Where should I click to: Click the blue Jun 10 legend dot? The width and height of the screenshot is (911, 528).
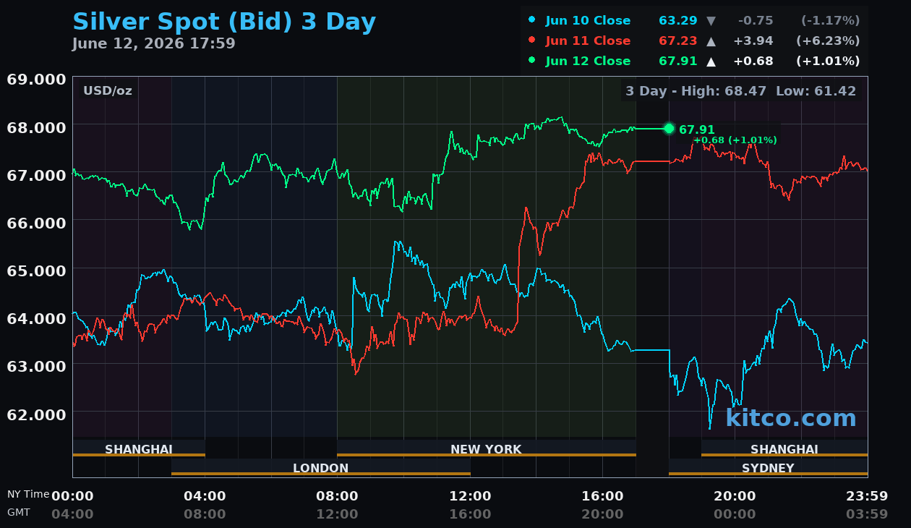pyautogui.click(x=532, y=20)
